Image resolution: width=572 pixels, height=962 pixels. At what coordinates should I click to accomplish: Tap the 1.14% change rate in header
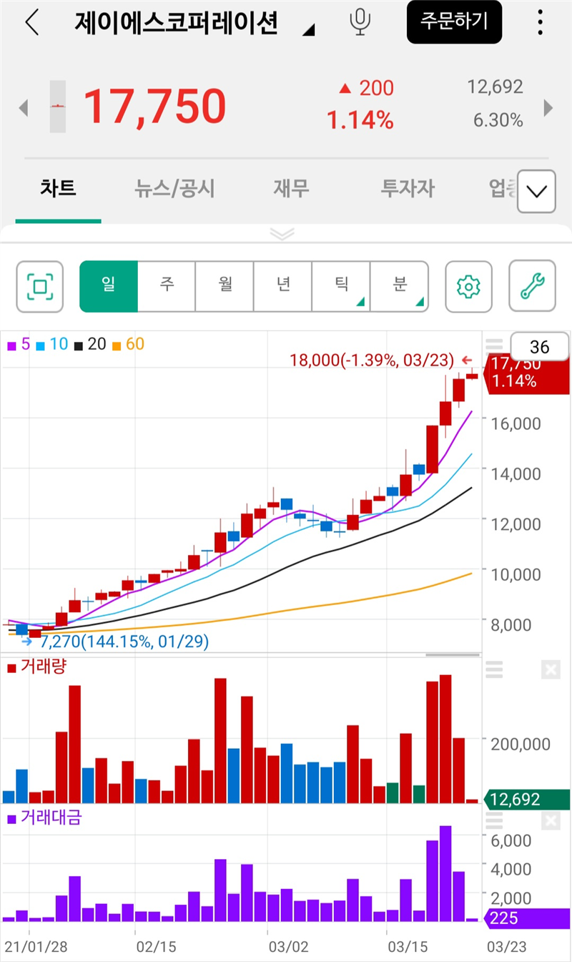(360, 119)
